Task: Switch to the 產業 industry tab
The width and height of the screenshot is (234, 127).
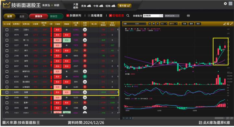Action: click(22, 16)
